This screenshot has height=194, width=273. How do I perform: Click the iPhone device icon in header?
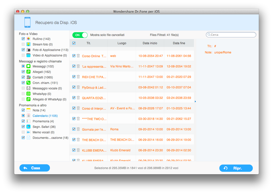coord(27,22)
